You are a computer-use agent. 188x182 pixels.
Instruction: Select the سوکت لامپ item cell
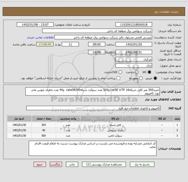115,136
